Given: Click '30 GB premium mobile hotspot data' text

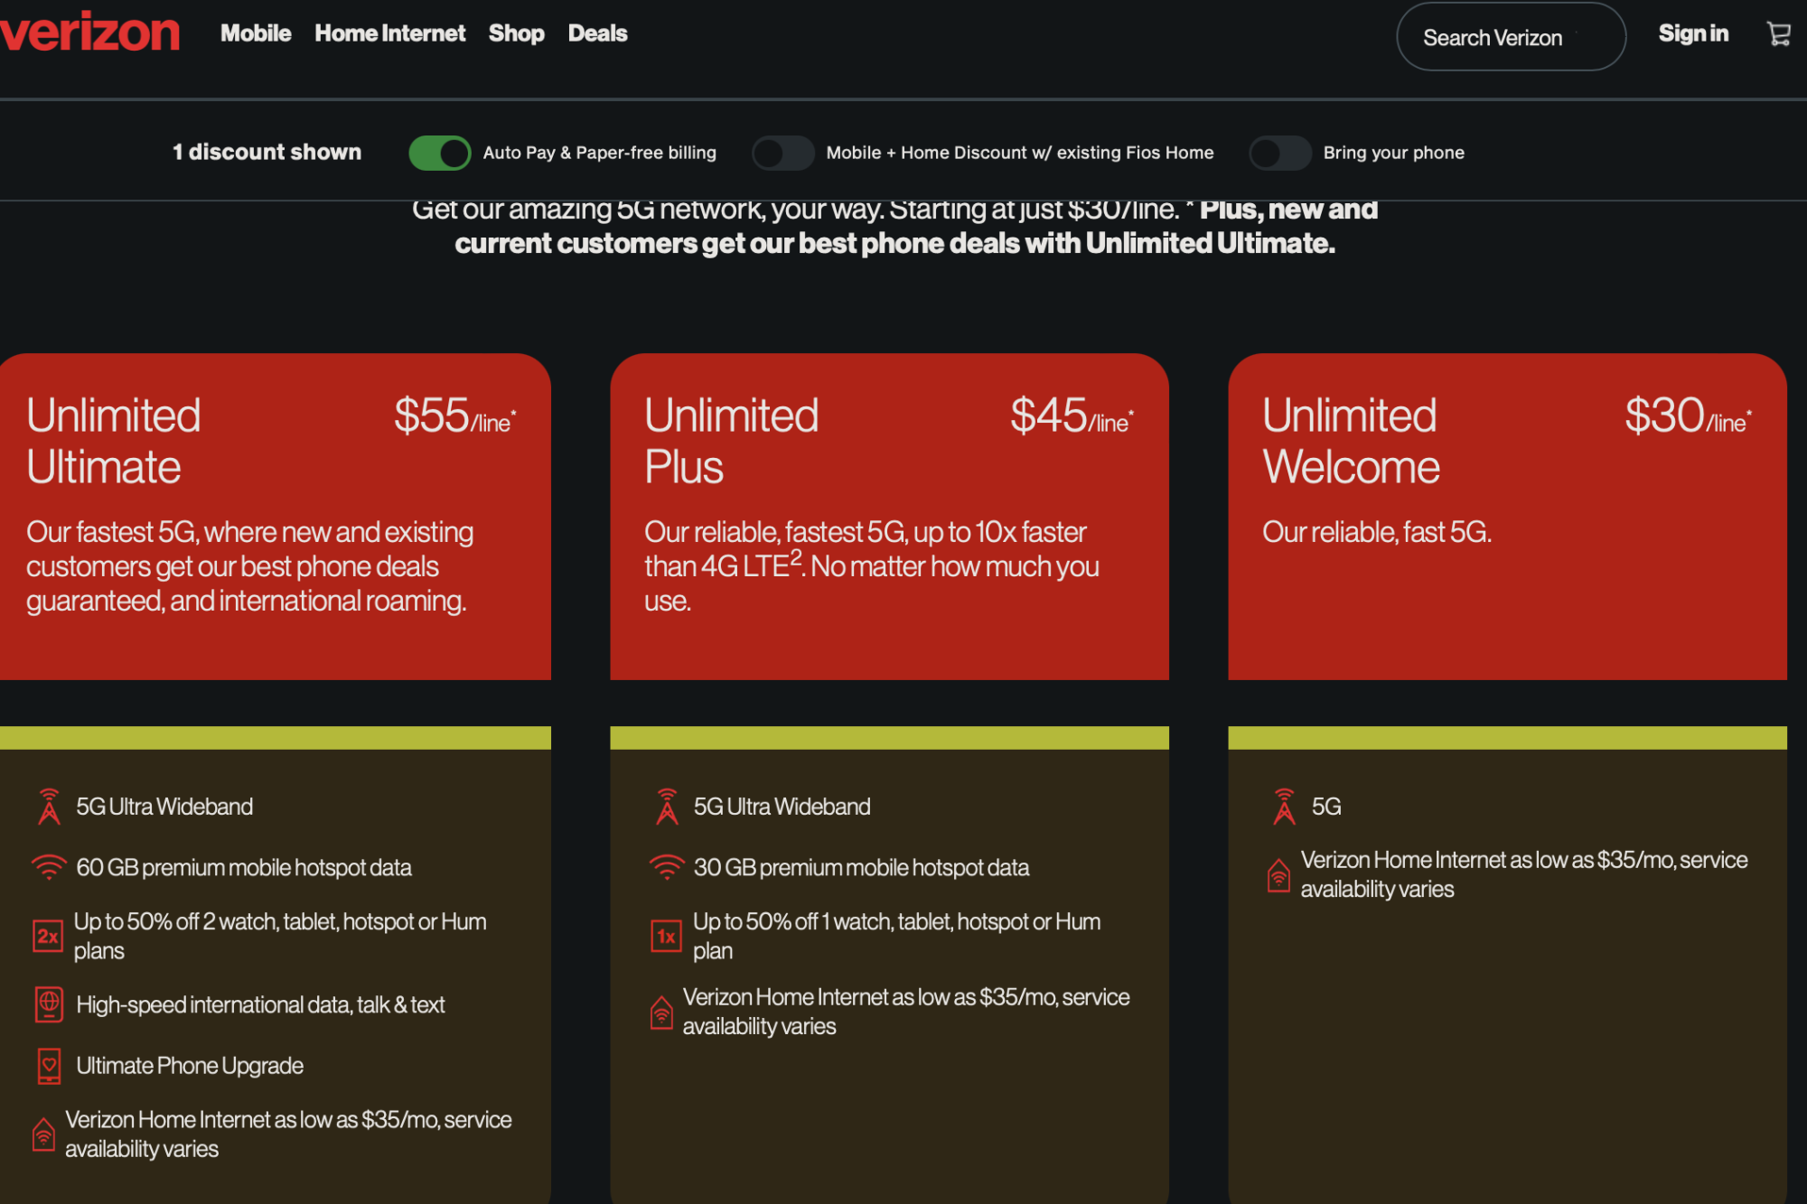Looking at the screenshot, I should click(861, 867).
